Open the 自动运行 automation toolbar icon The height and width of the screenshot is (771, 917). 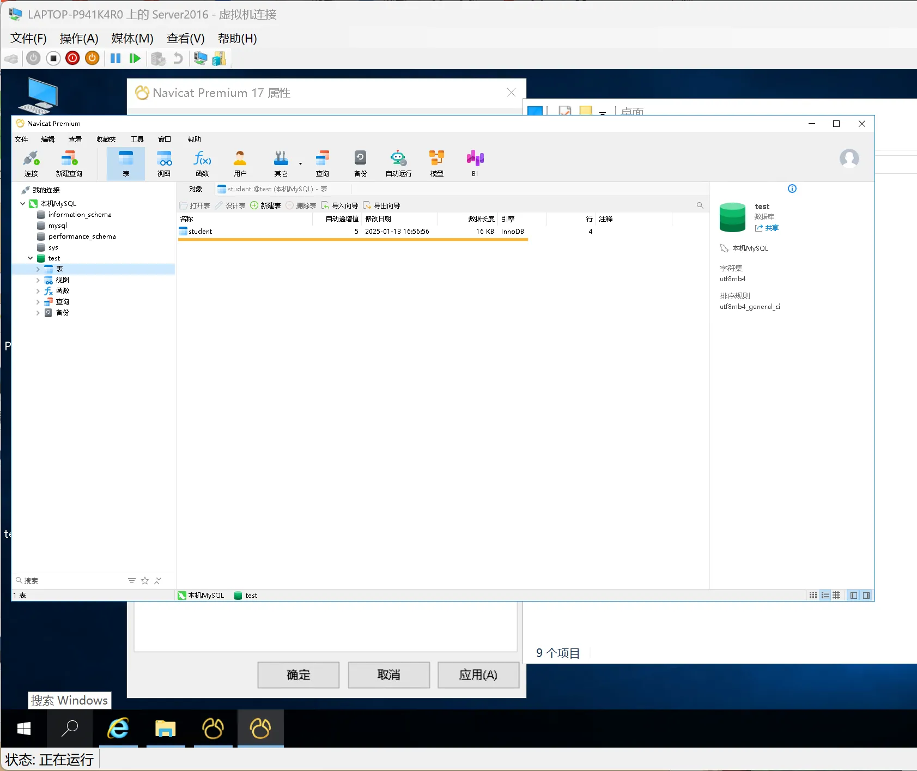coord(399,163)
